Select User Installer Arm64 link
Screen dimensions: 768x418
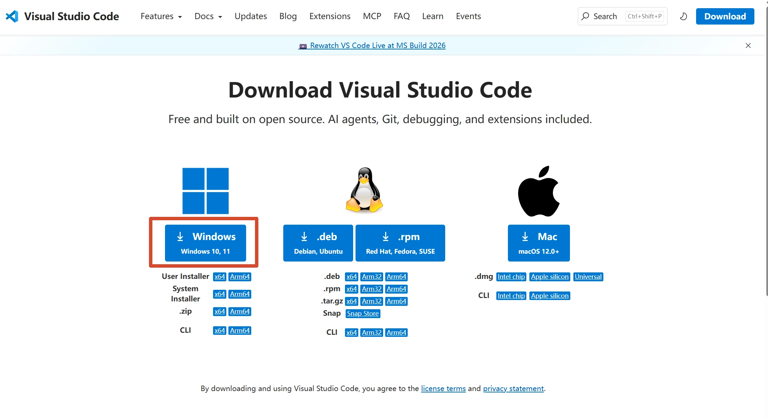240,277
